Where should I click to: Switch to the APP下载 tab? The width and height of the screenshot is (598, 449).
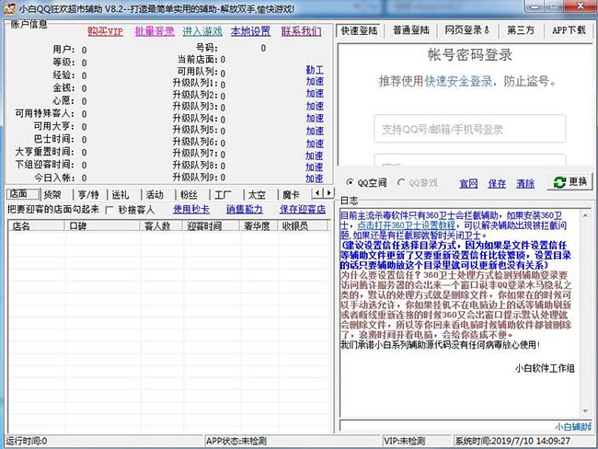(569, 30)
